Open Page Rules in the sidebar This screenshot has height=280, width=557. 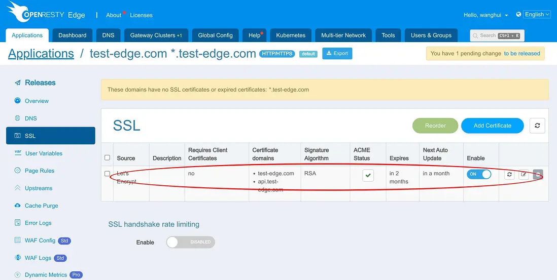coord(40,171)
